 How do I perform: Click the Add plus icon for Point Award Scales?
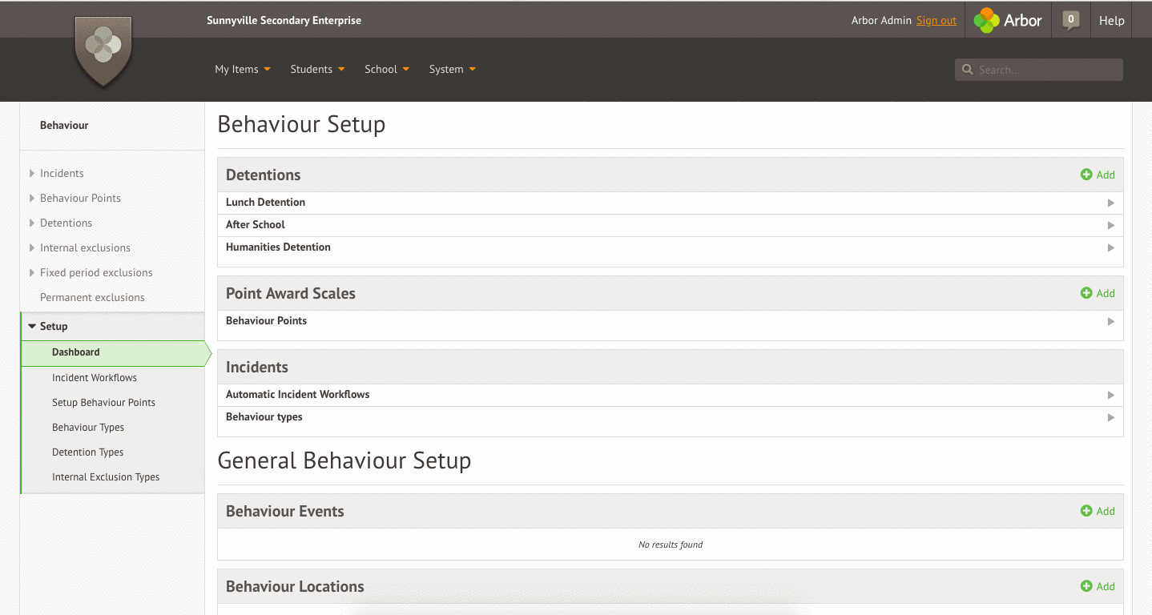(x=1086, y=293)
